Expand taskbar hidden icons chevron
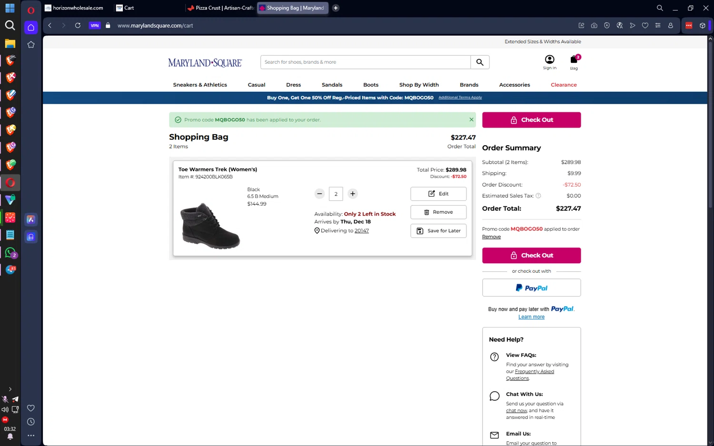The height and width of the screenshot is (446, 714). coord(10,389)
